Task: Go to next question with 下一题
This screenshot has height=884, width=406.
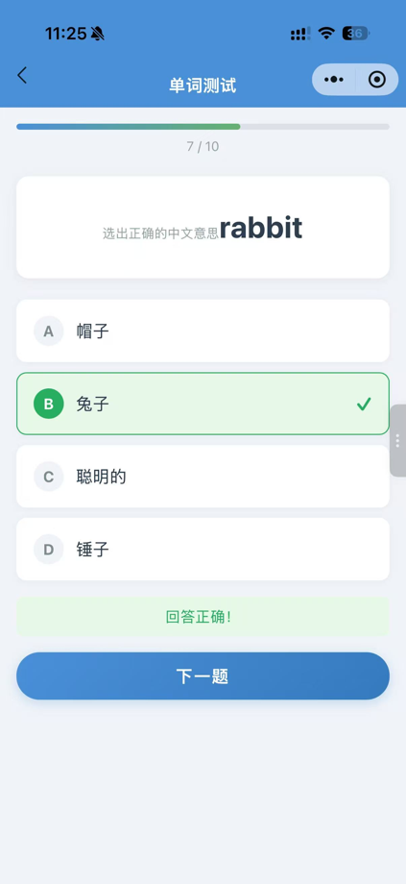Action: [x=203, y=675]
